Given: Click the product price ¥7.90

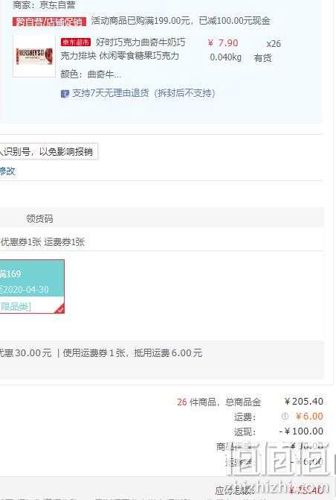Looking at the screenshot, I should (x=223, y=42).
